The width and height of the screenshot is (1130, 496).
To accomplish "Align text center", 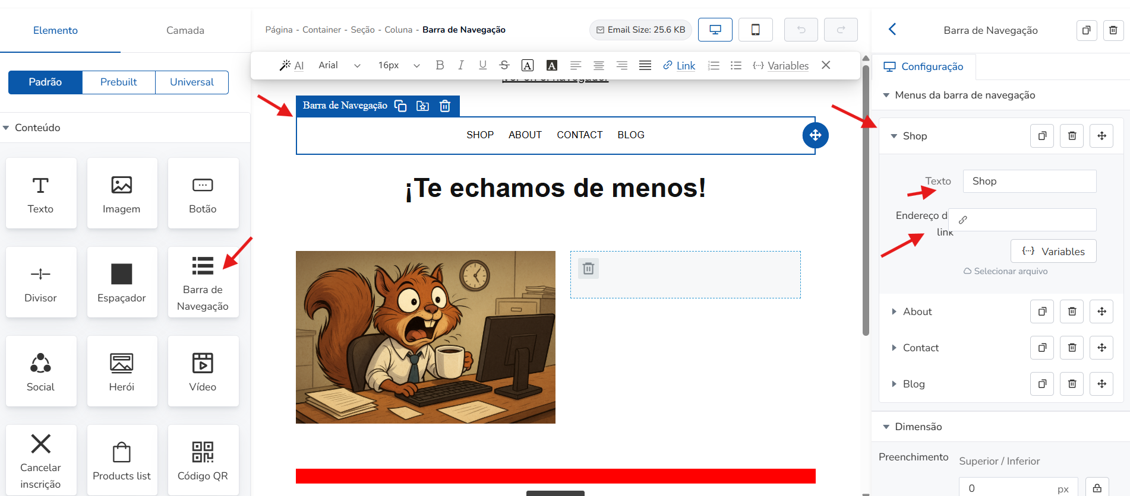I will coord(599,65).
